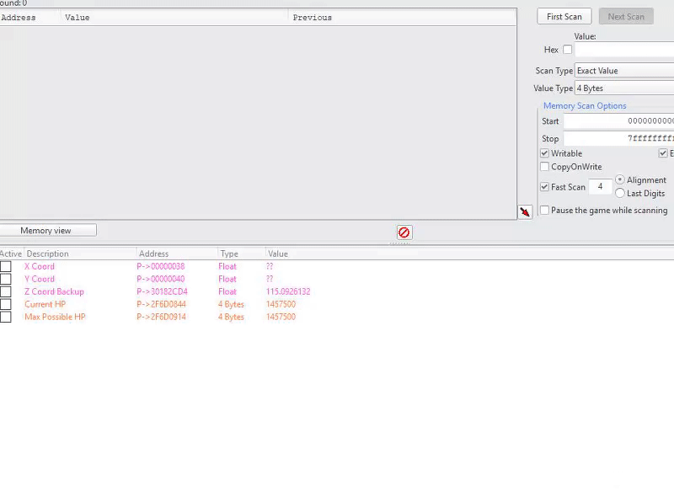674x502 pixels.
Task: Open the Scan Type dropdown
Action: click(623, 71)
